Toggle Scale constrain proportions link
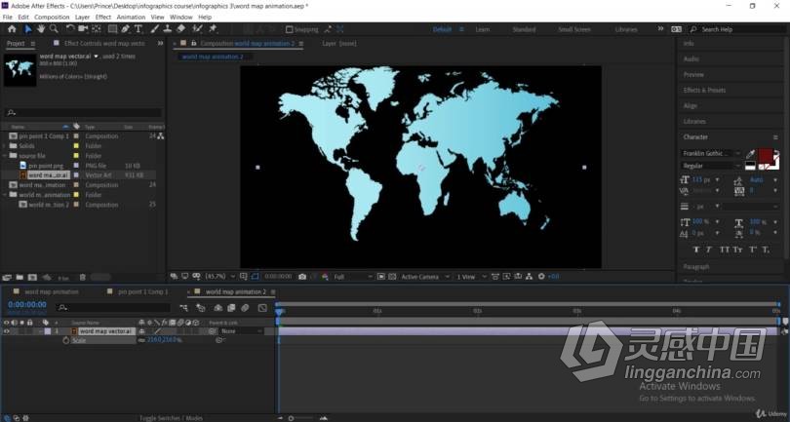Screen dimensions: 790x422 141,340
